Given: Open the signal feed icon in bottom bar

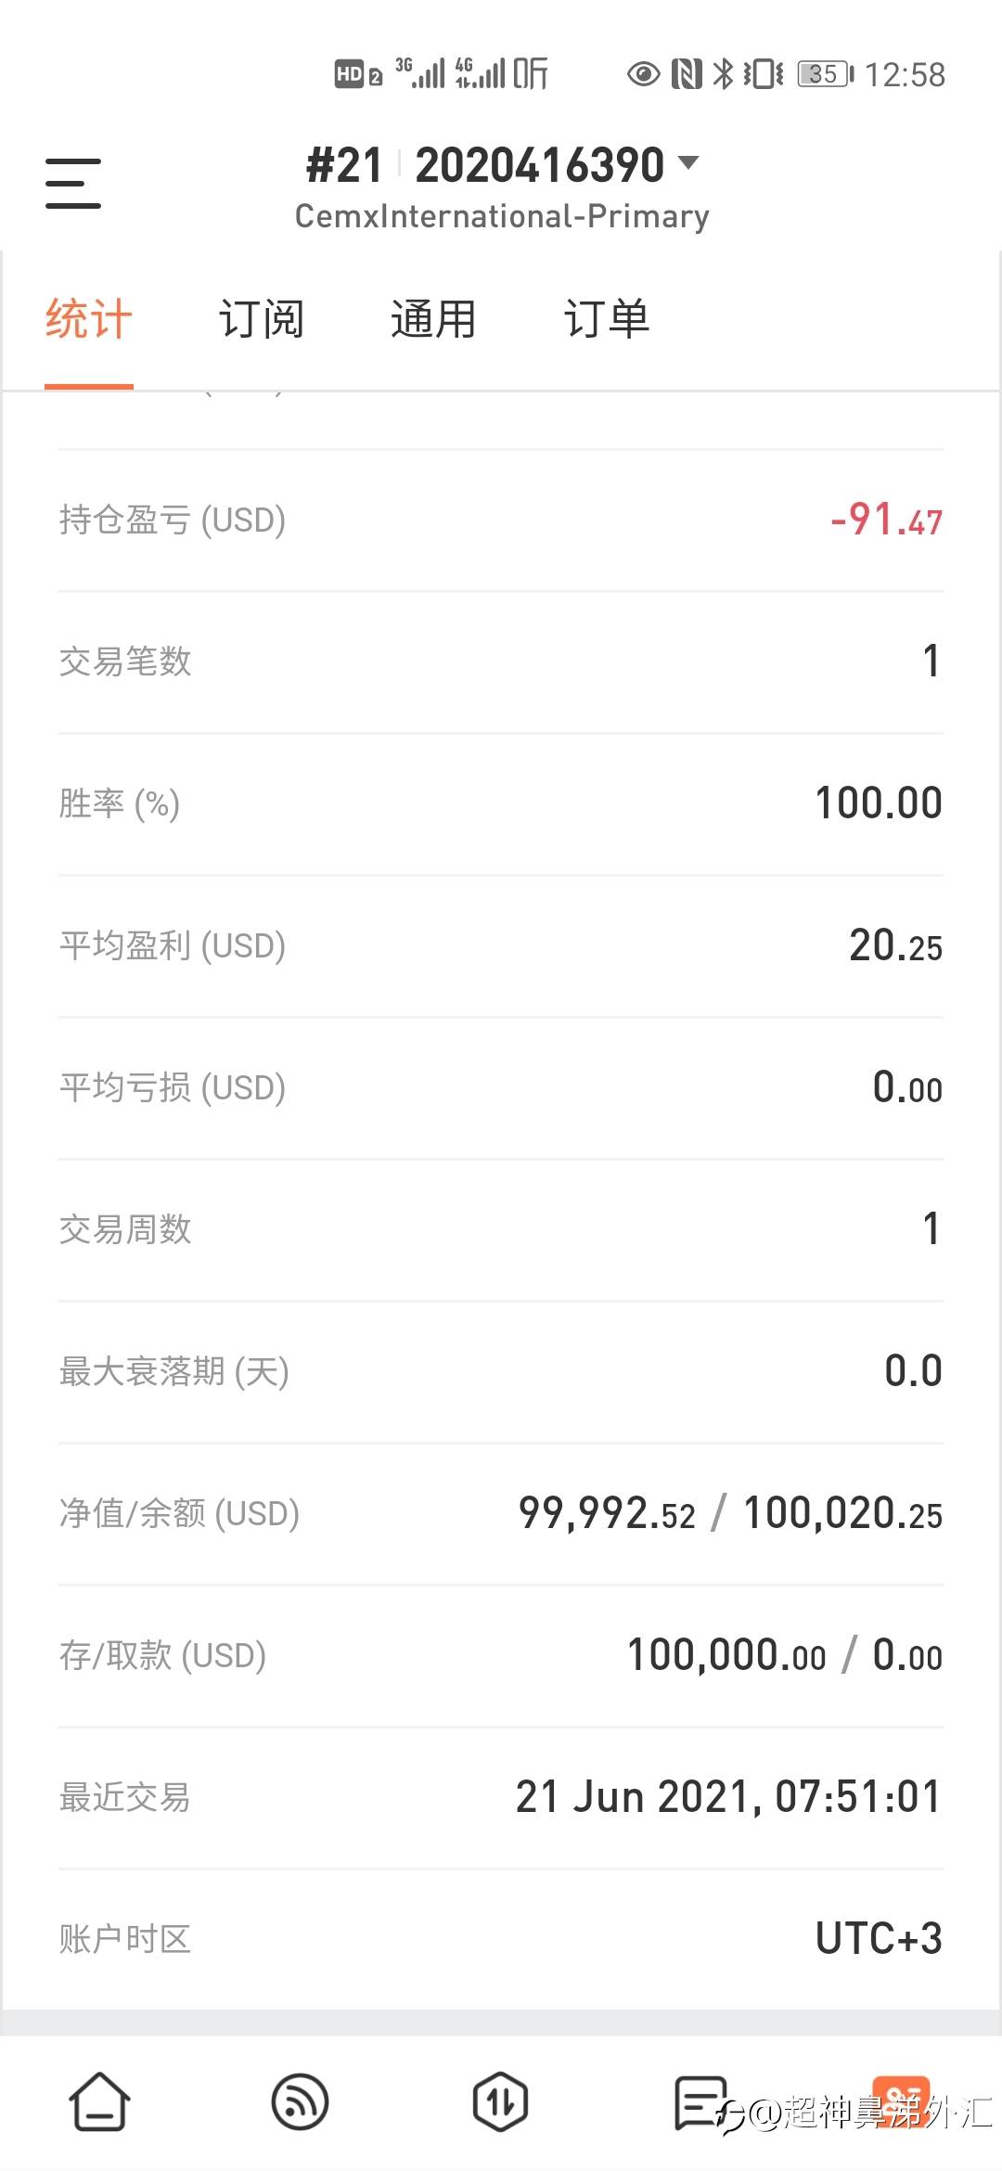Looking at the screenshot, I should coord(300,2101).
